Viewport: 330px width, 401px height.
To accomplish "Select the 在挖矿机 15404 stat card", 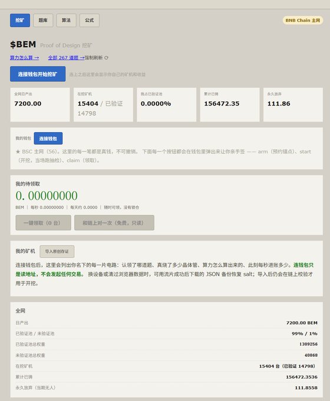I will [x=103, y=104].
